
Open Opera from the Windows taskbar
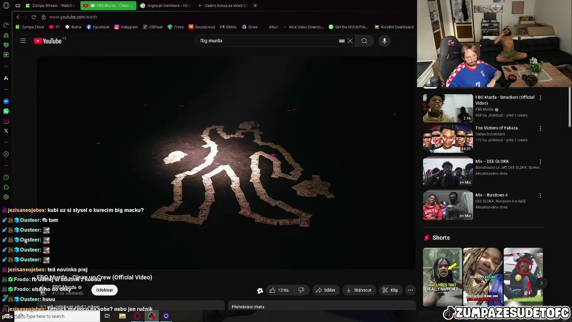tap(137, 316)
